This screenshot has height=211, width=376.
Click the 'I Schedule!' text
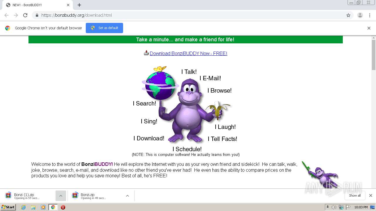click(x=187, y=149)
